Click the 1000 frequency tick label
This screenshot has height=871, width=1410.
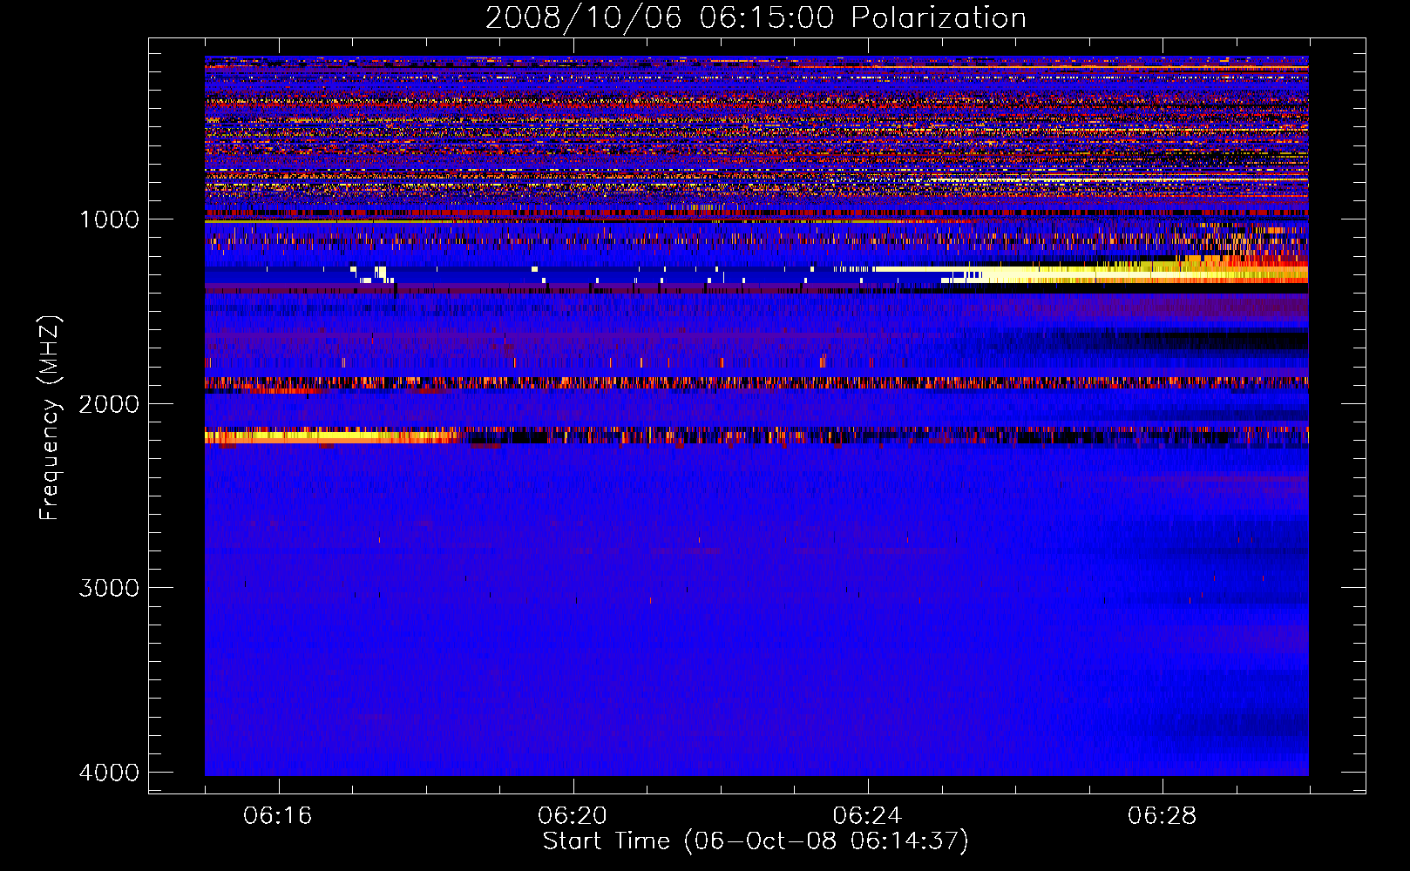coord(109,219)
